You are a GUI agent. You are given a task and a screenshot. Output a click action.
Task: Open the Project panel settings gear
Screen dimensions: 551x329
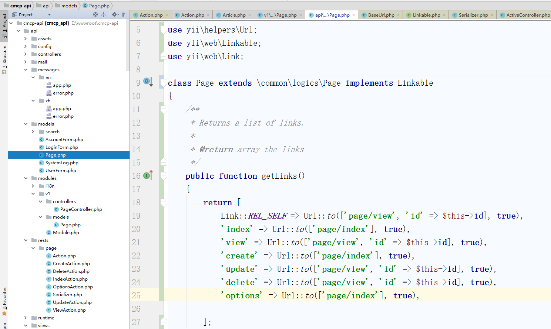click(x=114, y=15)
